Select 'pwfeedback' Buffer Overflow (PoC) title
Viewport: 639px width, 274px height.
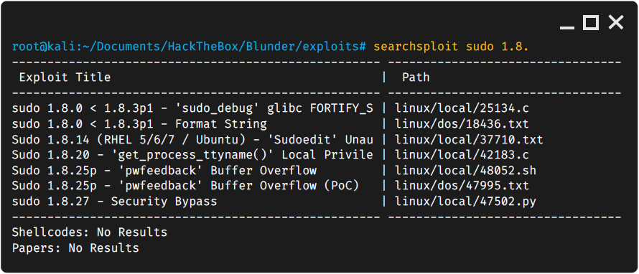(x=185, y=186)
